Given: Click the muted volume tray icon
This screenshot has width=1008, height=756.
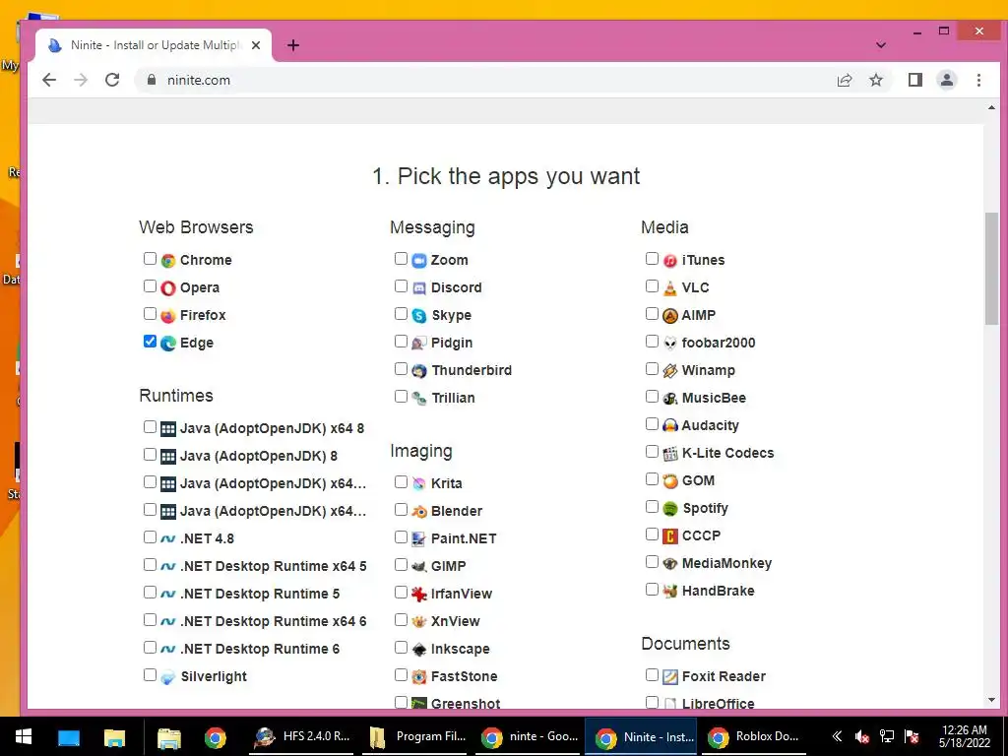Looking at the screenshot, I should [862, 736].
